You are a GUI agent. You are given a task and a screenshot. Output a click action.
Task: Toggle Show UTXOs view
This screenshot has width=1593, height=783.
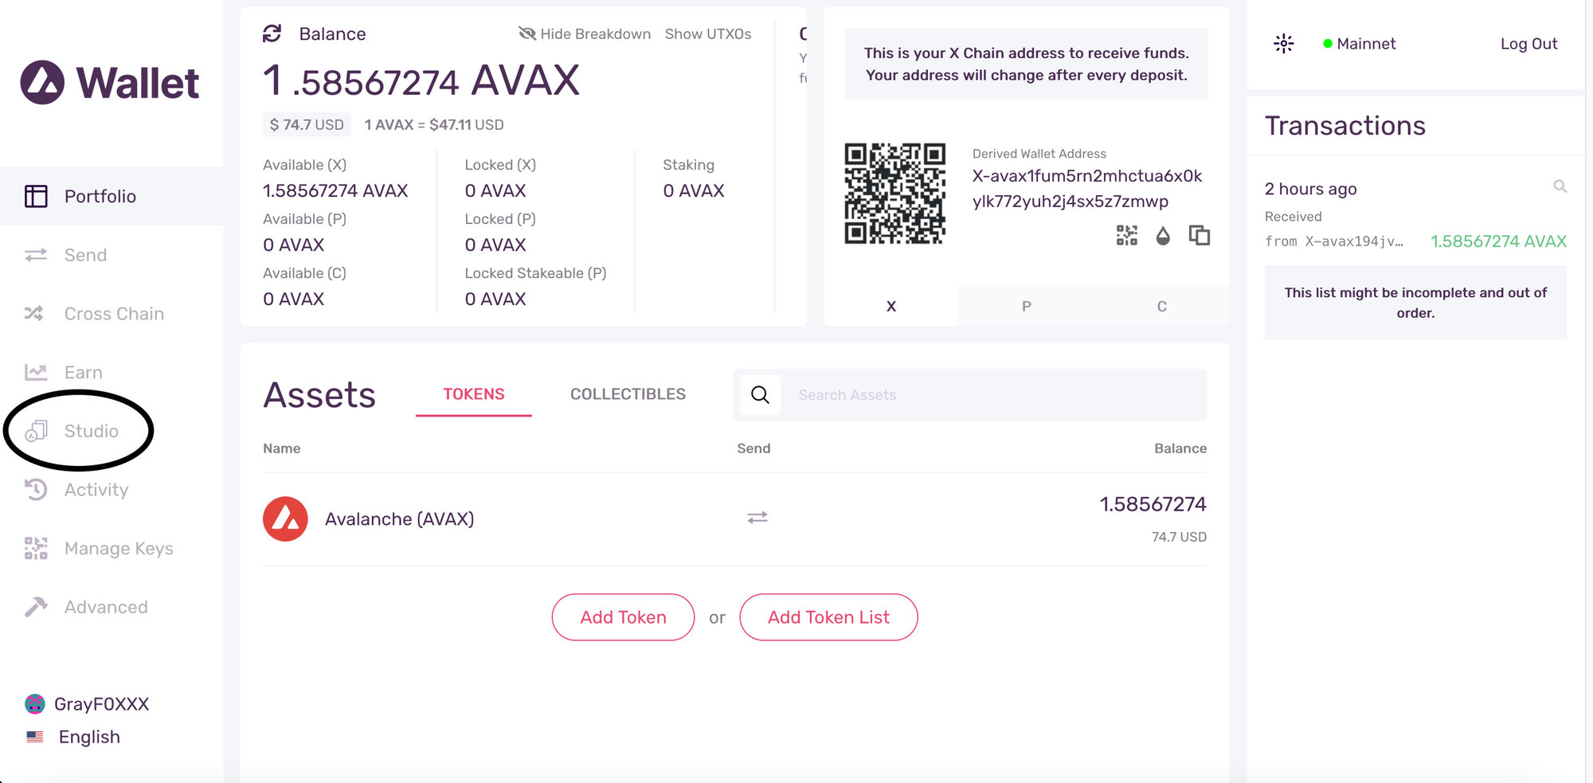(x=708, y=33)
